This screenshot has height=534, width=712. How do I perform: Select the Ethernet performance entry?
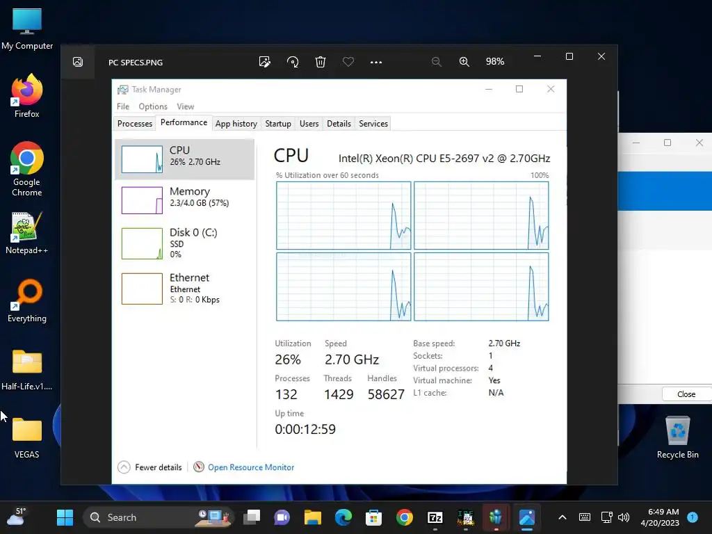coord(184,289)
